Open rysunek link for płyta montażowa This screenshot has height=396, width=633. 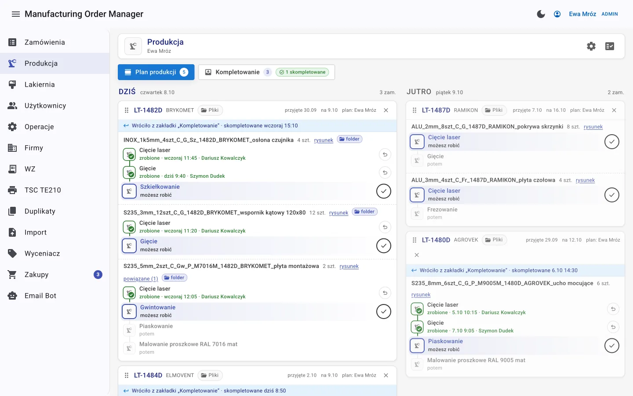[349, 266]
